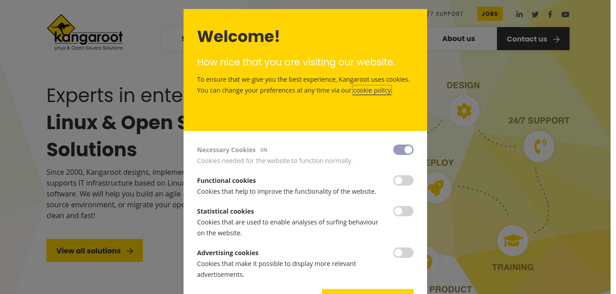The height and width of the screenshot is (294, 616).
Task: Click the Kangaroot logo
Action: pyautogui.click(x=85, y=32)
